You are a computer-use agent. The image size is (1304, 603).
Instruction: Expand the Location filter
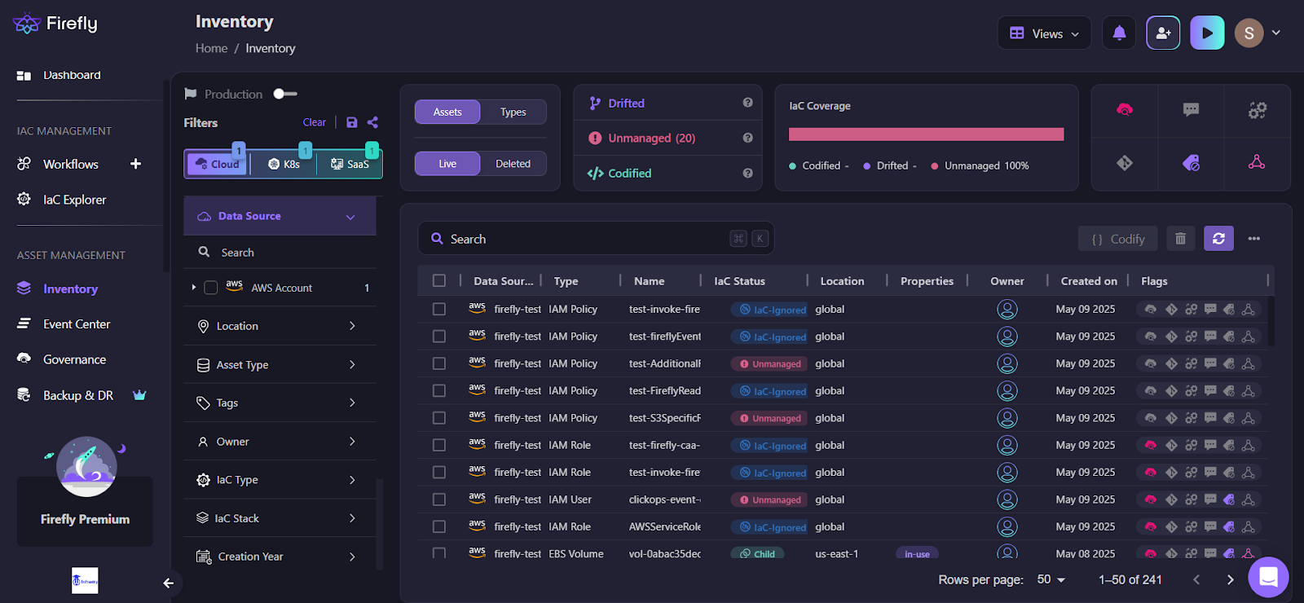tap(280, 326)
